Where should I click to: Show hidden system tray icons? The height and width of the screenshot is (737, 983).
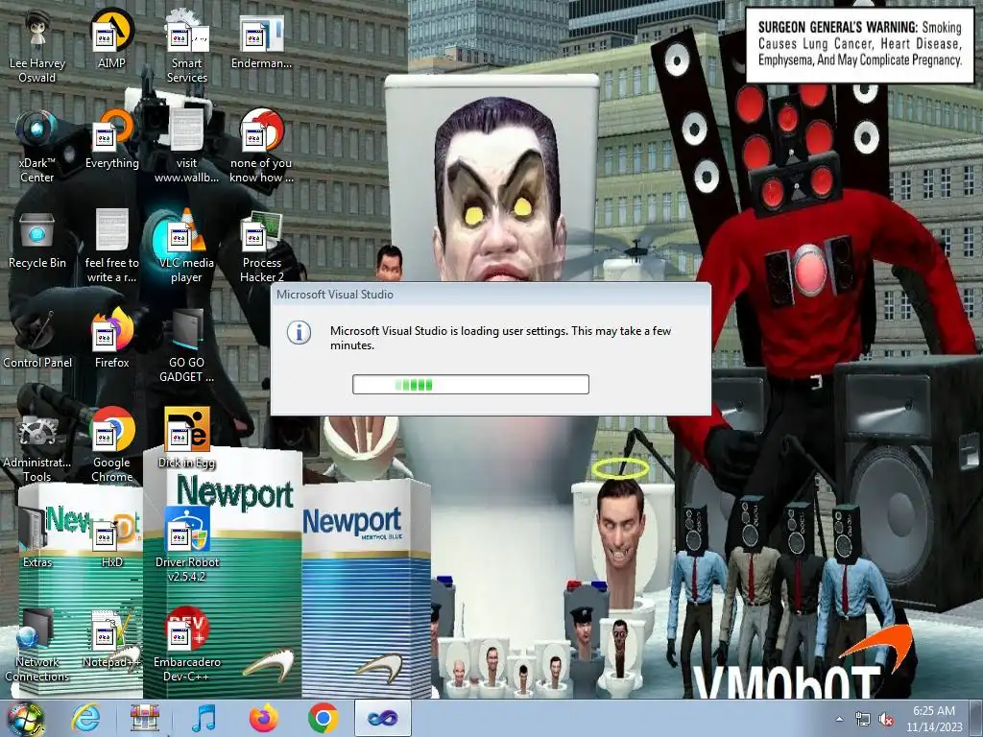(839, 719)
